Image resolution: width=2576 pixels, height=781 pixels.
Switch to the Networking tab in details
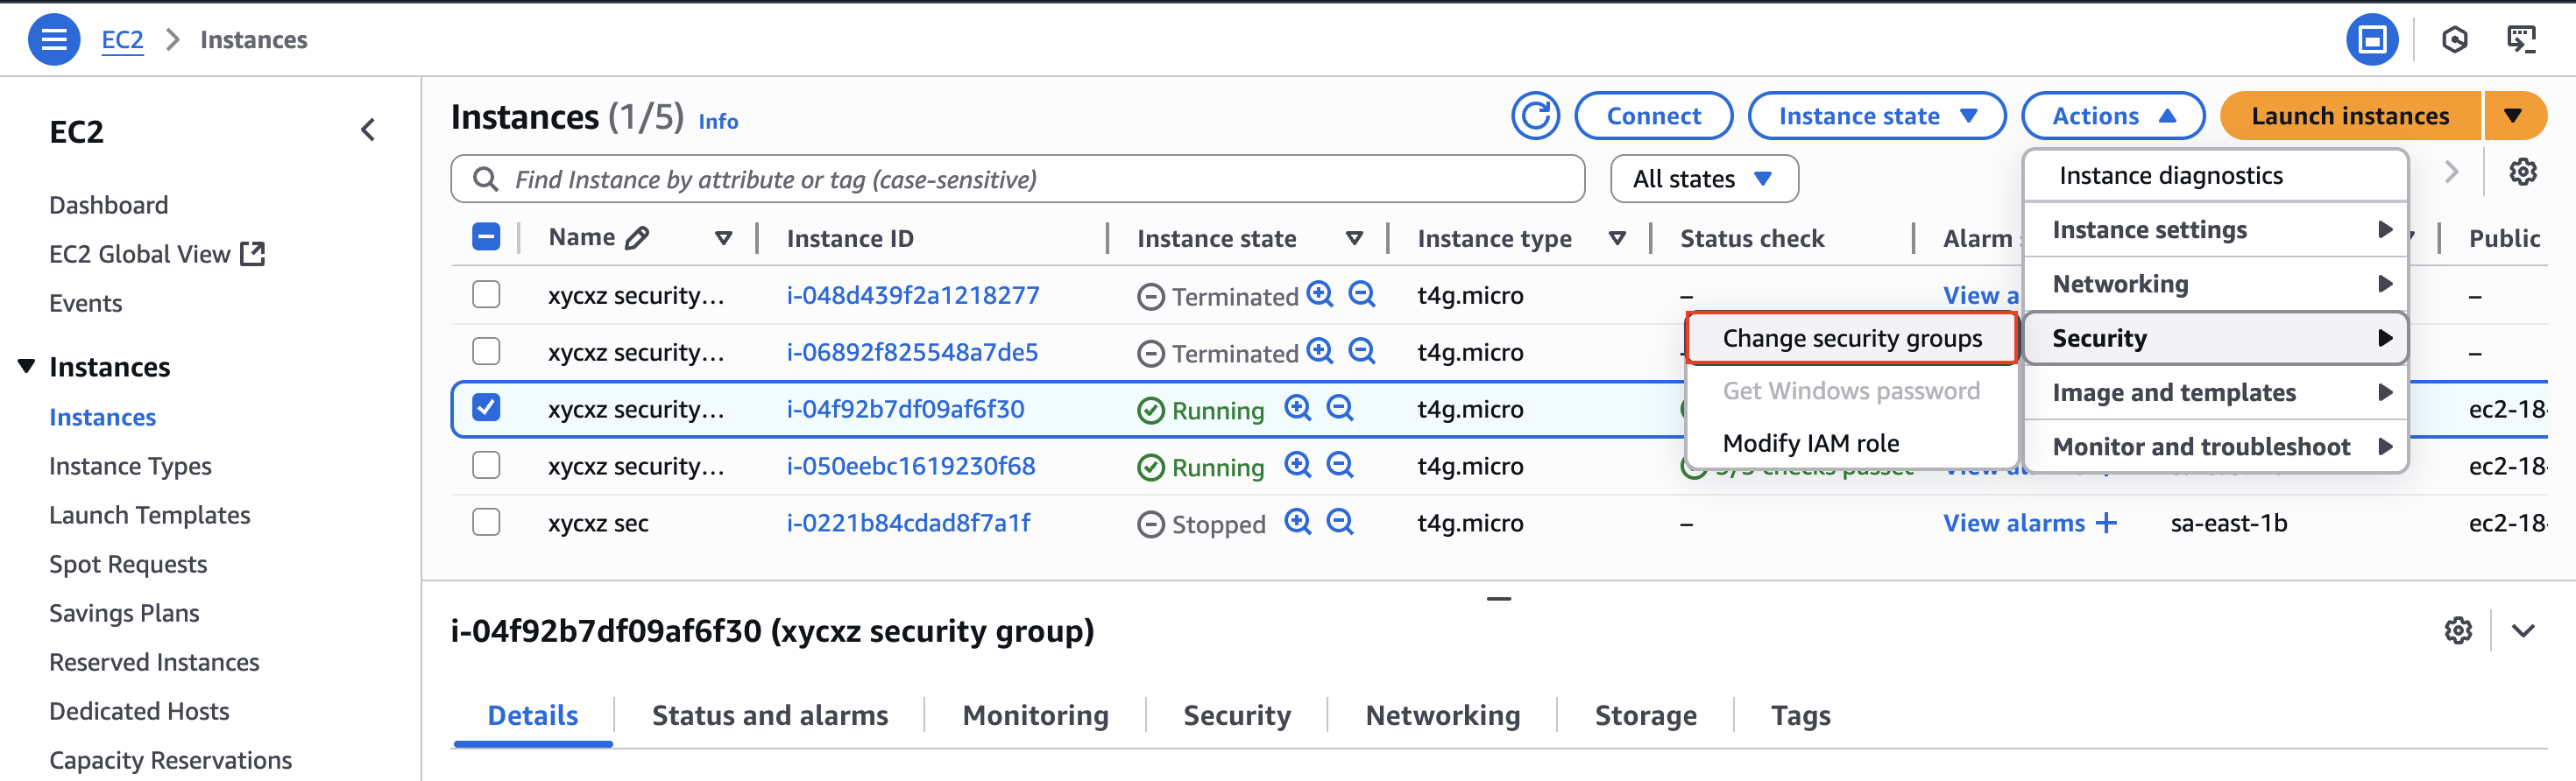(x=1442, y=715)
